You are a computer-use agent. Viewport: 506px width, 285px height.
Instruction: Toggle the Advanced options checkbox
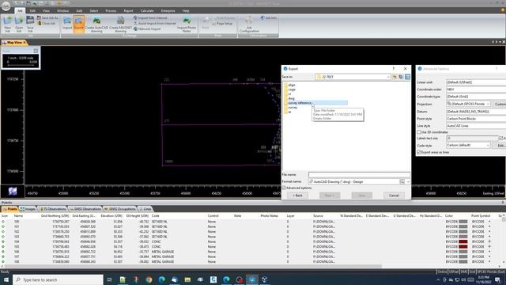click(285, 188)
